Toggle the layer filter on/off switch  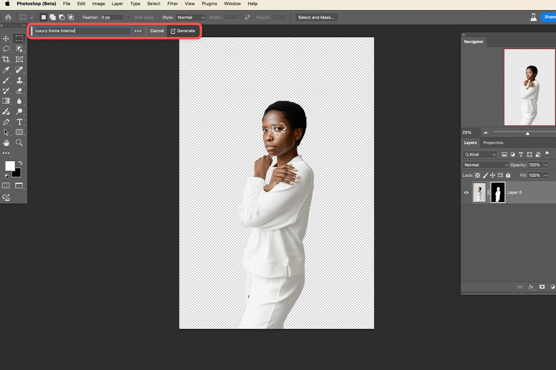click(x=547, y=154)
